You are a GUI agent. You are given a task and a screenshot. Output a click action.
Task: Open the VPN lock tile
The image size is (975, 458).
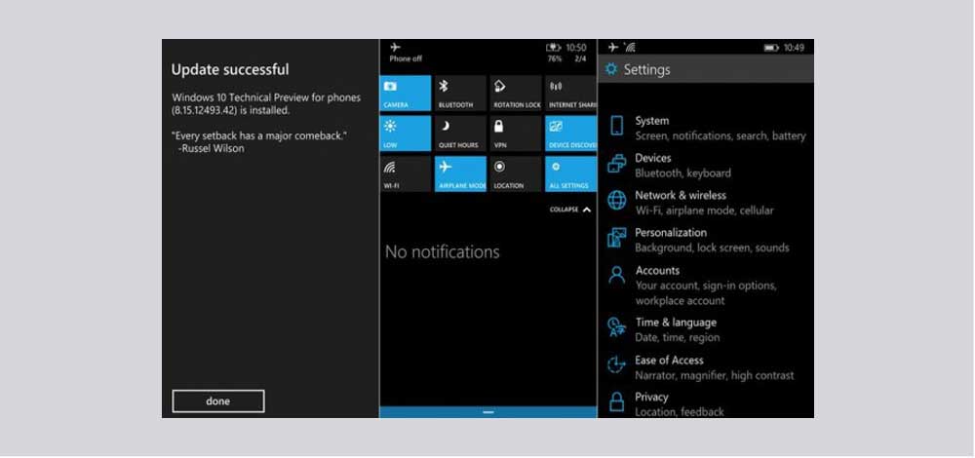(516, 133)
